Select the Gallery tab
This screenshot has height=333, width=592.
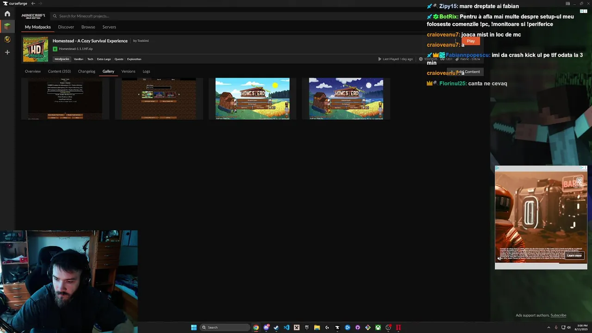(x=108, y=72)
